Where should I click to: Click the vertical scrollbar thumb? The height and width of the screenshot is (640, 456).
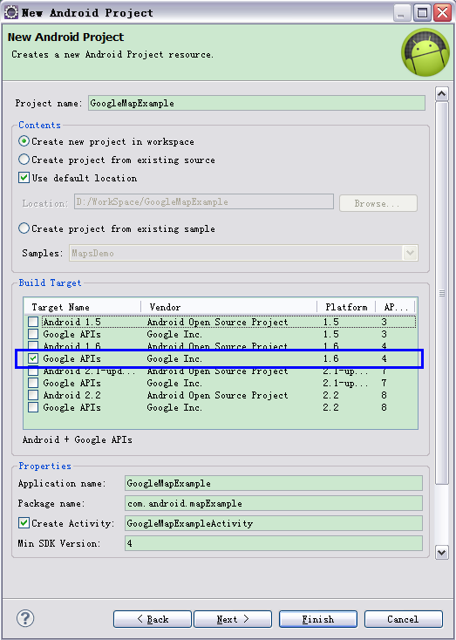(x=442, y=293)
